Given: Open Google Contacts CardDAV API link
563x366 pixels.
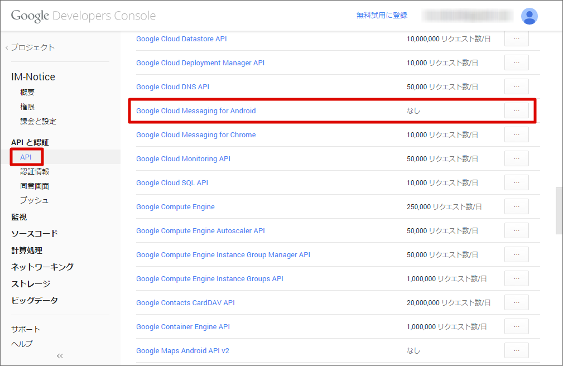Looking at the screenshot, I should click(185, 303).
